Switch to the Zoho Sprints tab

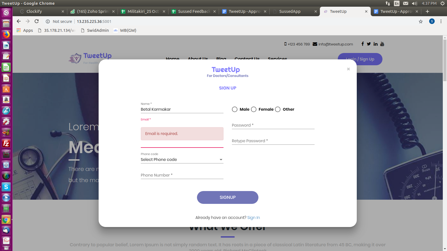pyautogui.click(x=92, y=11)
